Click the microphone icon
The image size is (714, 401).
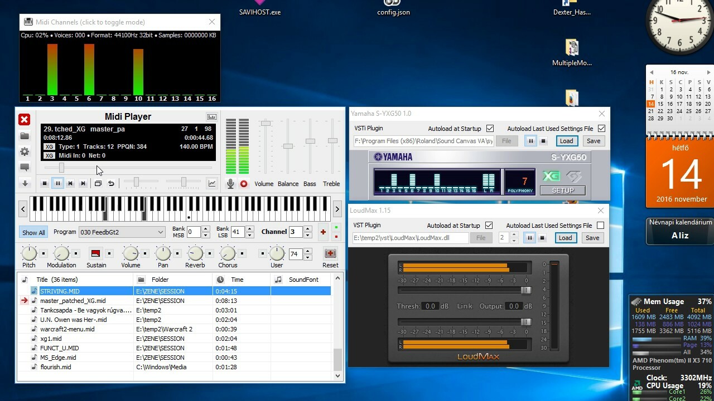point(230,184)
